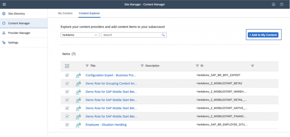Image resolution: width=290 pixels, height=137 pixels.
Task: Click the Title column filter icon
Action: click(x=87, y=66)
